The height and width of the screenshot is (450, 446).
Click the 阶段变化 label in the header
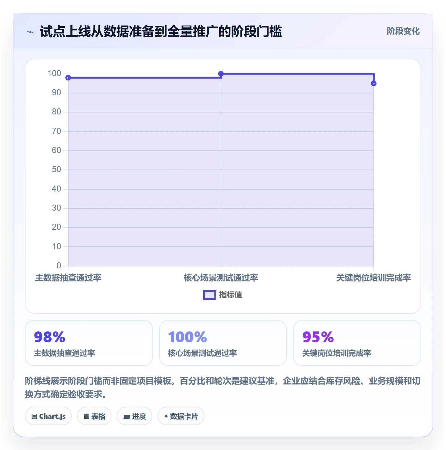tap(403, 31)
